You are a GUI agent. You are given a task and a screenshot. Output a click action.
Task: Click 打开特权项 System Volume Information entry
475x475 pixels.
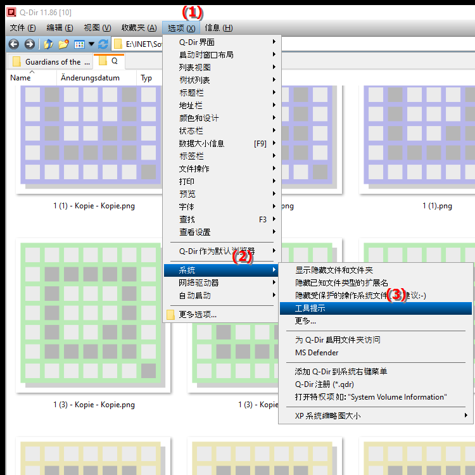click(x=376, y=397)
